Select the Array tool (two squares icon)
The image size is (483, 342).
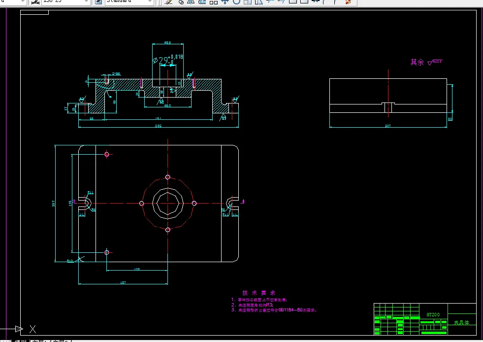click(x=214, y=2)
